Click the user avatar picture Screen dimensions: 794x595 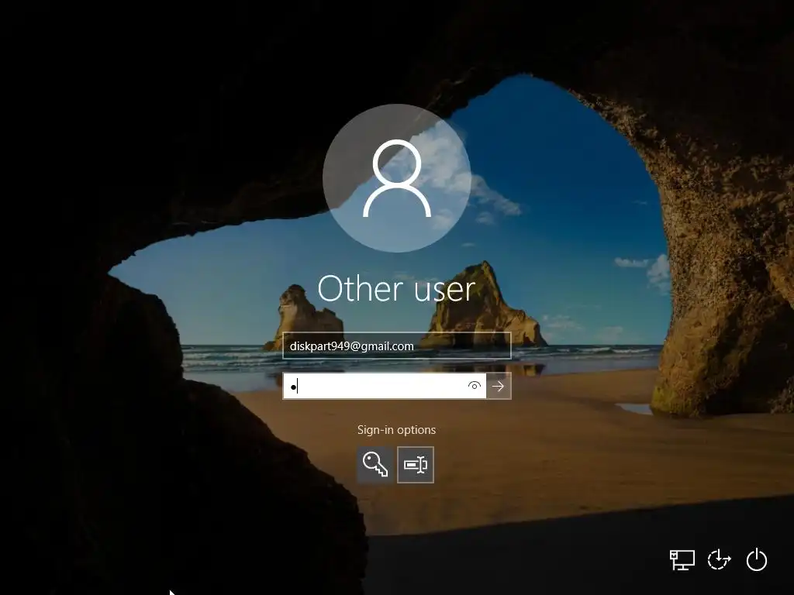coord(397,178)
